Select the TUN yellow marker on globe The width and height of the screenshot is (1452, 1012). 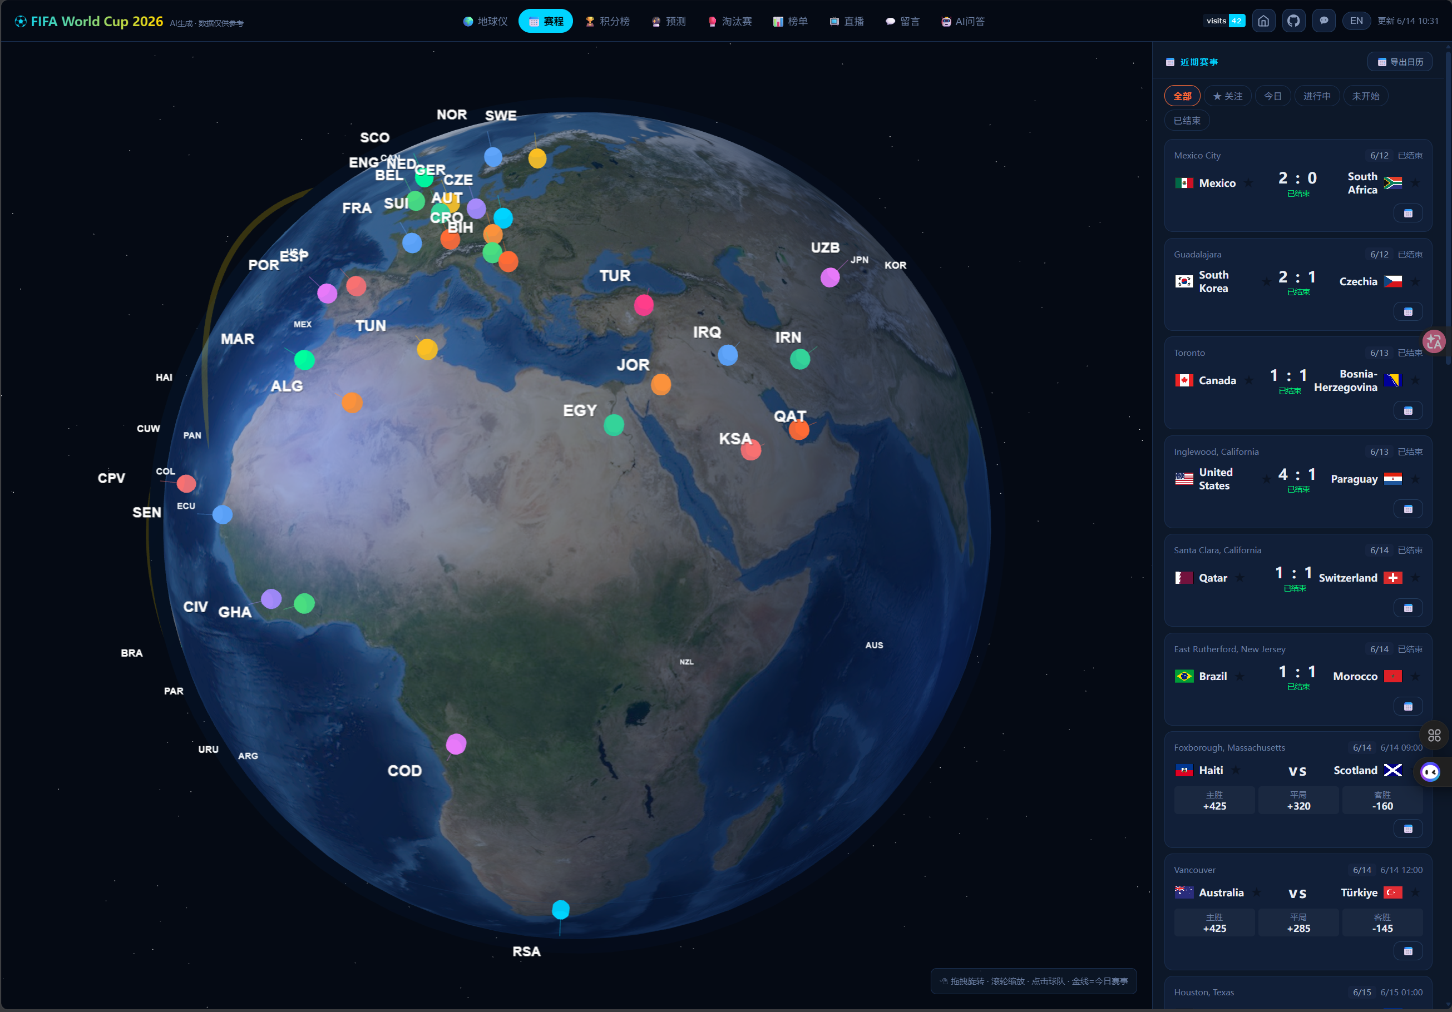[427, 349]
